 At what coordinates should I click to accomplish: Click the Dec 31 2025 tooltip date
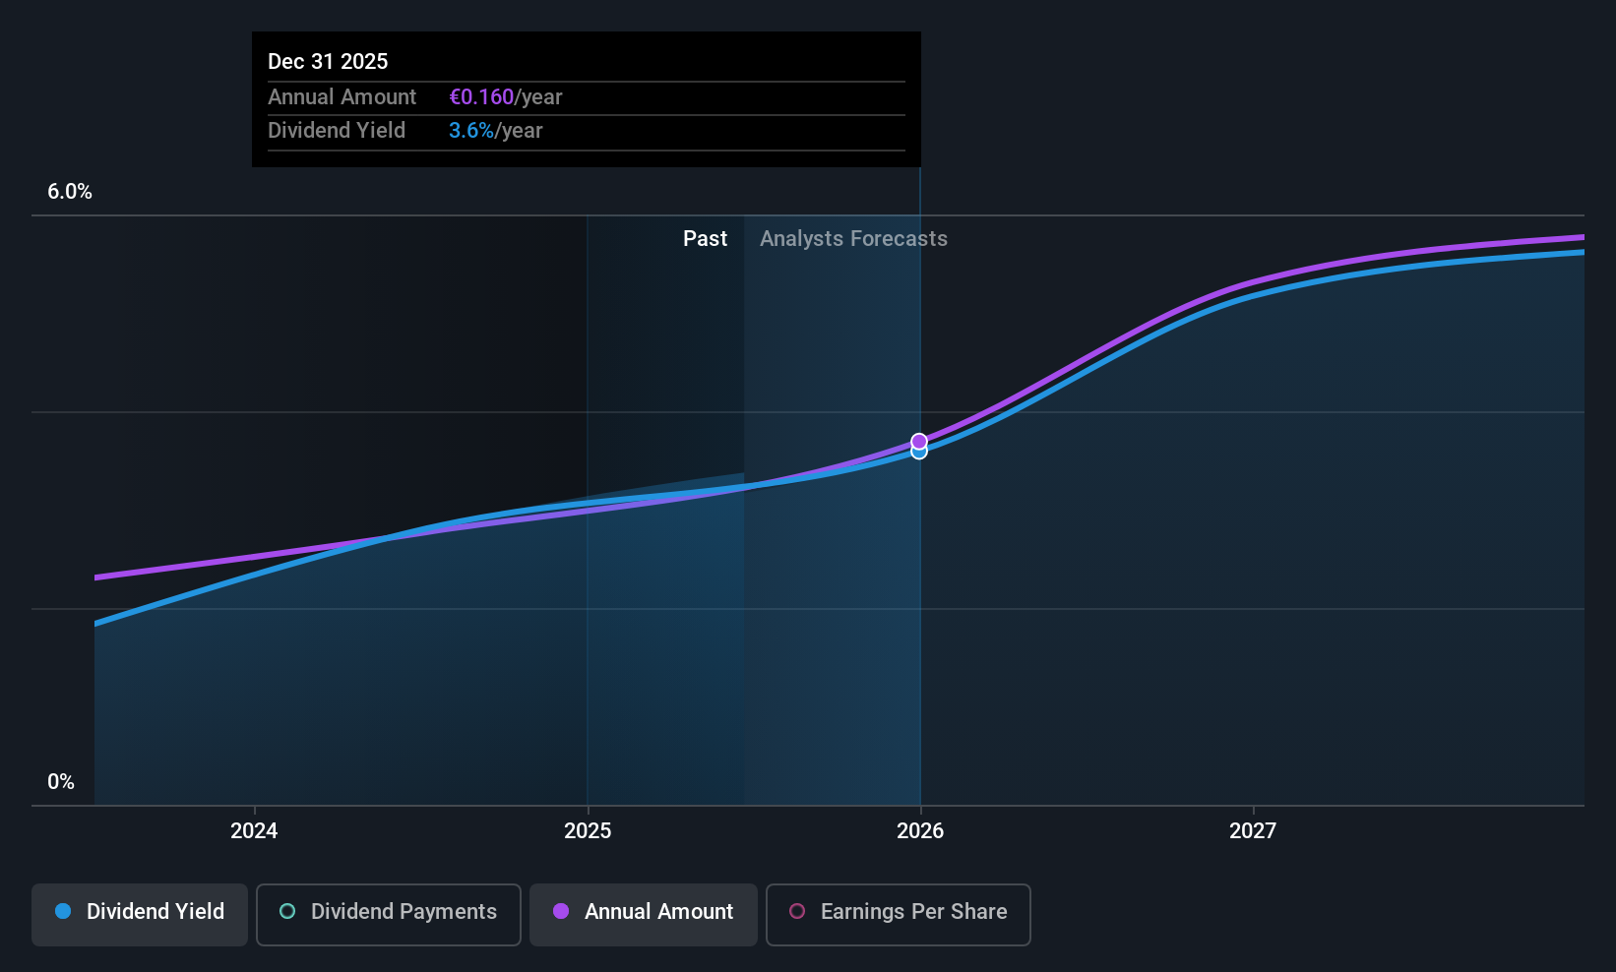tap(328, 61)
